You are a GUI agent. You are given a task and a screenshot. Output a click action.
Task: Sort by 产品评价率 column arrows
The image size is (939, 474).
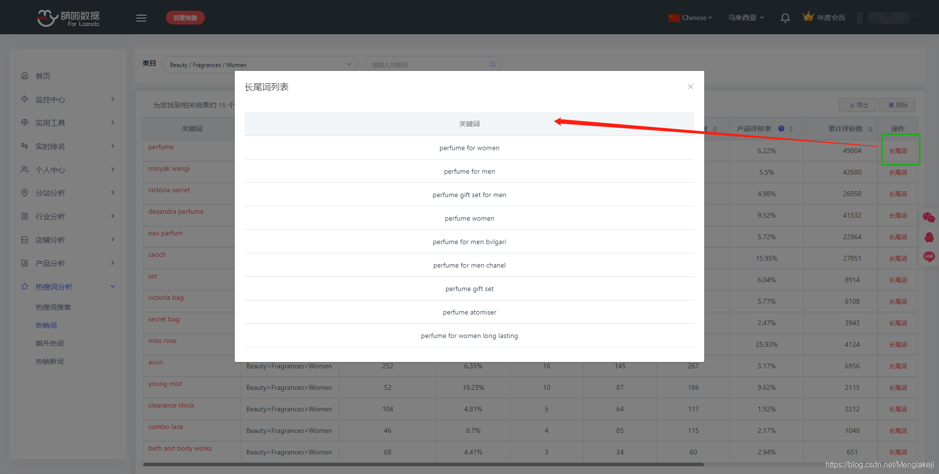791,129
